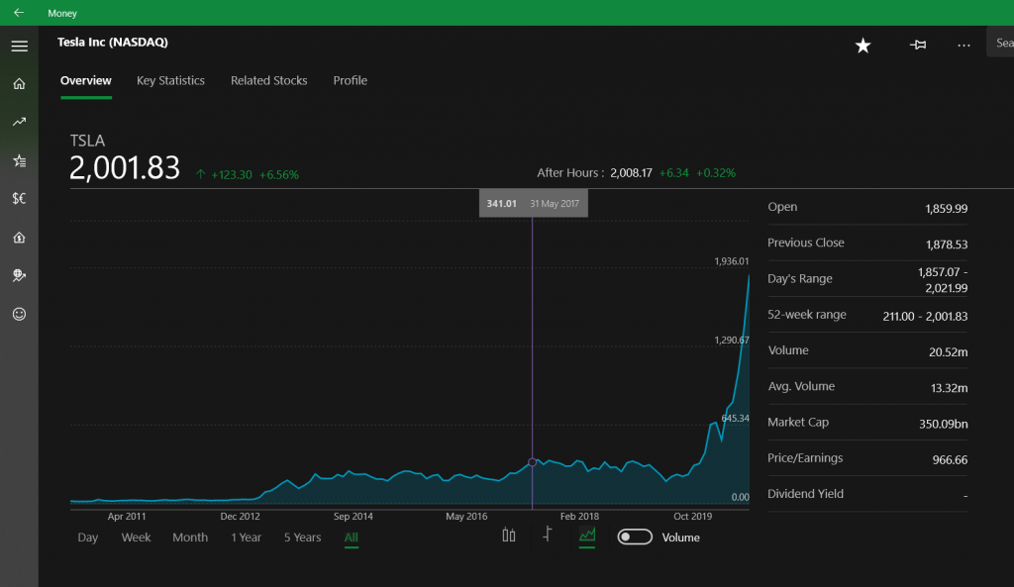Go back using the back arrow
The height and width of the screenshot is (587, 1014).
click(x=19, y=12)
